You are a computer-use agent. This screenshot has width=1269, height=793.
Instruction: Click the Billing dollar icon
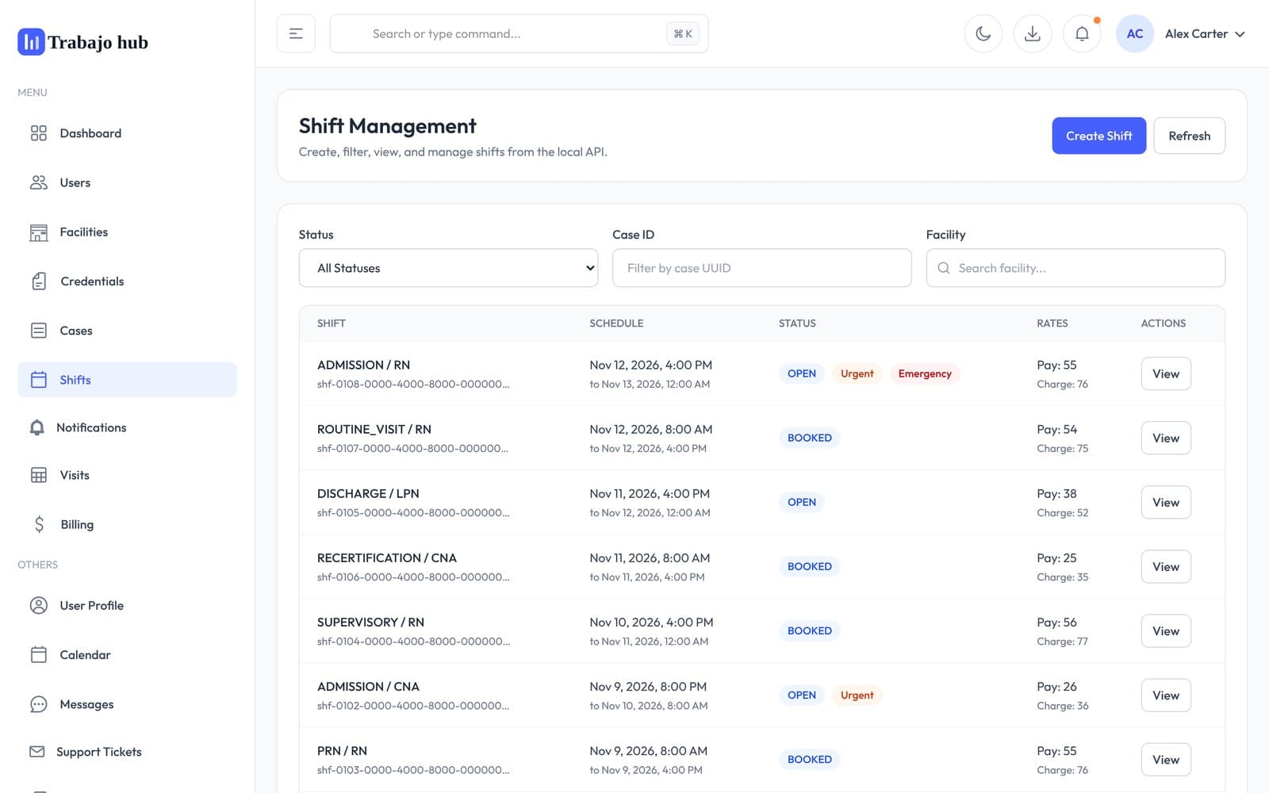[x=39, y=524]
